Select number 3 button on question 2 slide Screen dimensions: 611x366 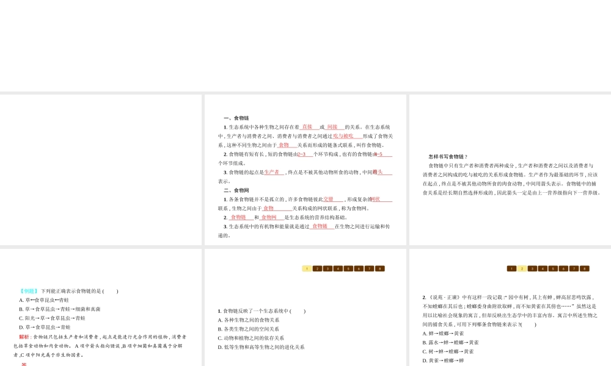[532, 268]
